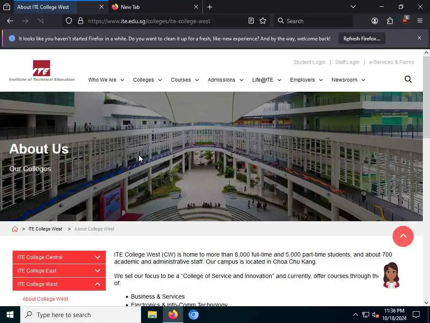This screenshot has width=430, height=323.
Task: Open the Windows Start menu
Action: point(10,315)
